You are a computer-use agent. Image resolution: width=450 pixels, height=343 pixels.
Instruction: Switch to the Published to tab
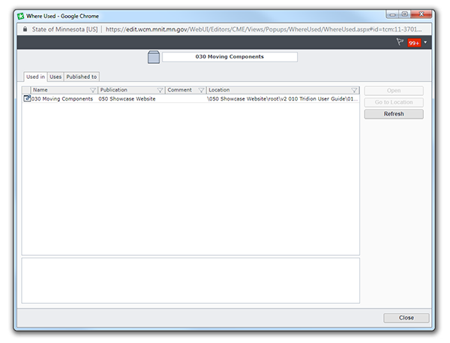click(x=81, y=77)
